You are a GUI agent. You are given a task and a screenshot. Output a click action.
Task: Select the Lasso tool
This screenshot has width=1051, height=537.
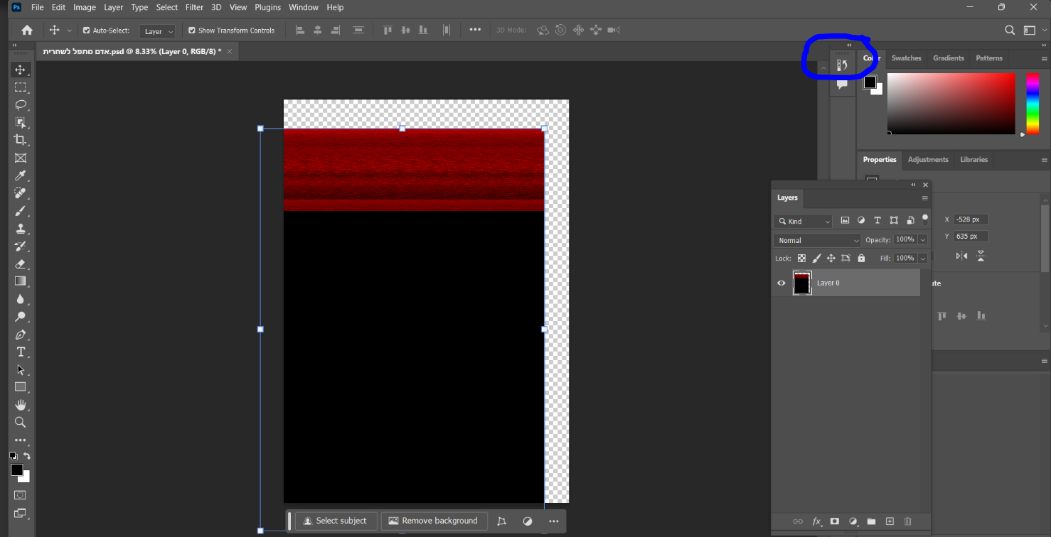pyautogui.click(x=21, y=105)
